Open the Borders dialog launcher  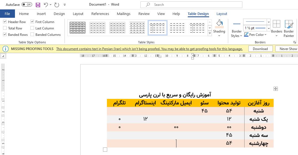pyautogui.click(x=295, y=42)
